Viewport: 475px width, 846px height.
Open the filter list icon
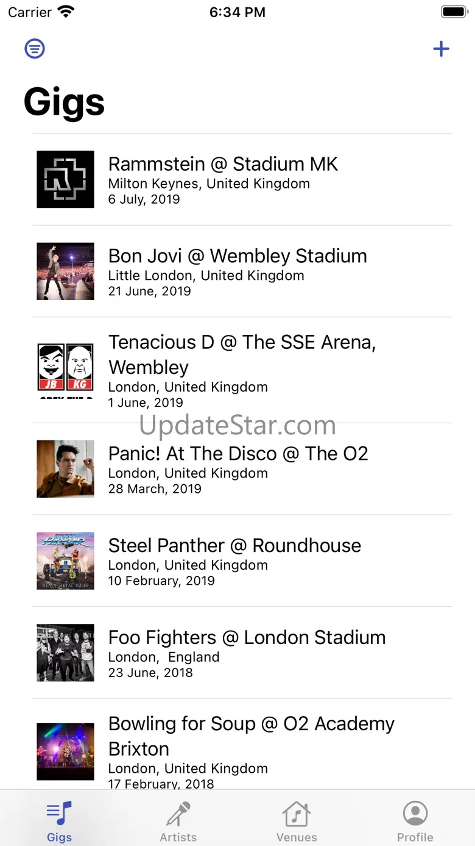click(x=35, y=48)
